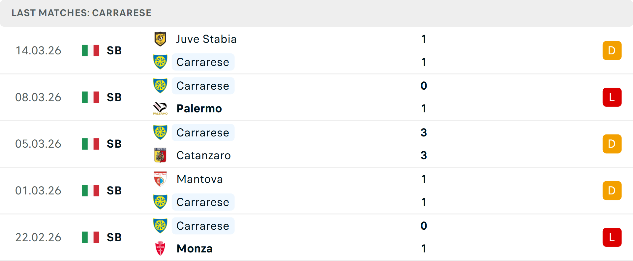Image resolution: width=633 pixels, height=261 pixels.
Task: Click the draw badge for the Juve Stabia match
Action: click(612, 50)
